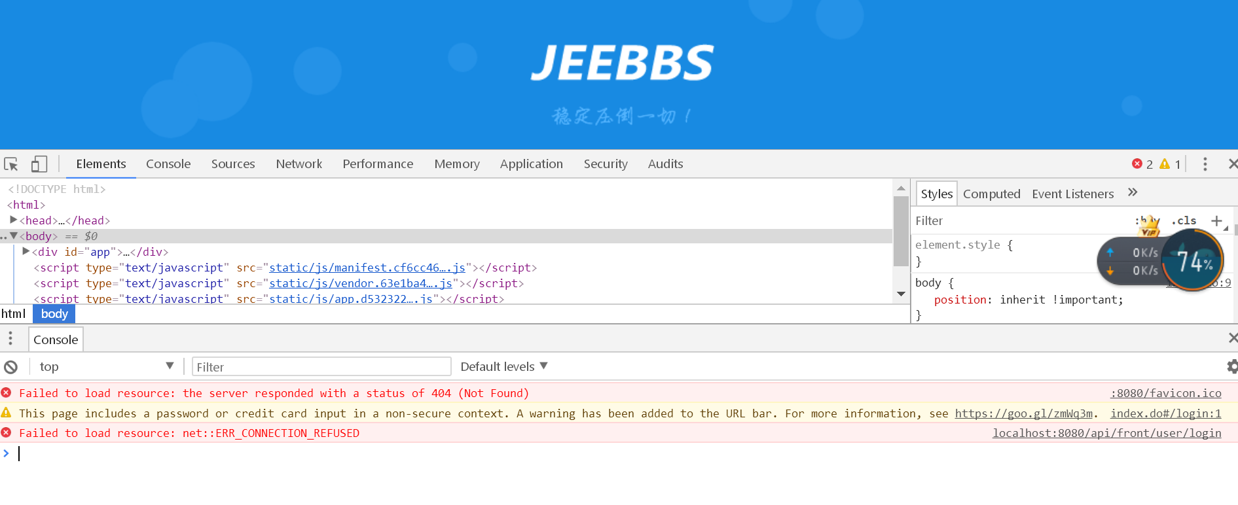
Task: Expand the head element node
Action: pyautogui.click(x=13, y=220)
